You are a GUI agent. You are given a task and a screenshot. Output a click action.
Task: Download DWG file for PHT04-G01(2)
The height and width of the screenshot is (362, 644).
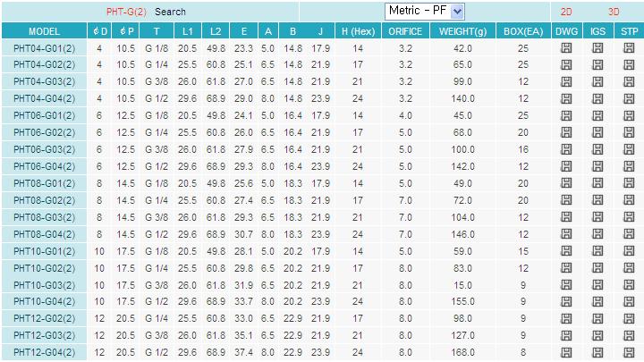pyautogui.click(x=566, y=46)
